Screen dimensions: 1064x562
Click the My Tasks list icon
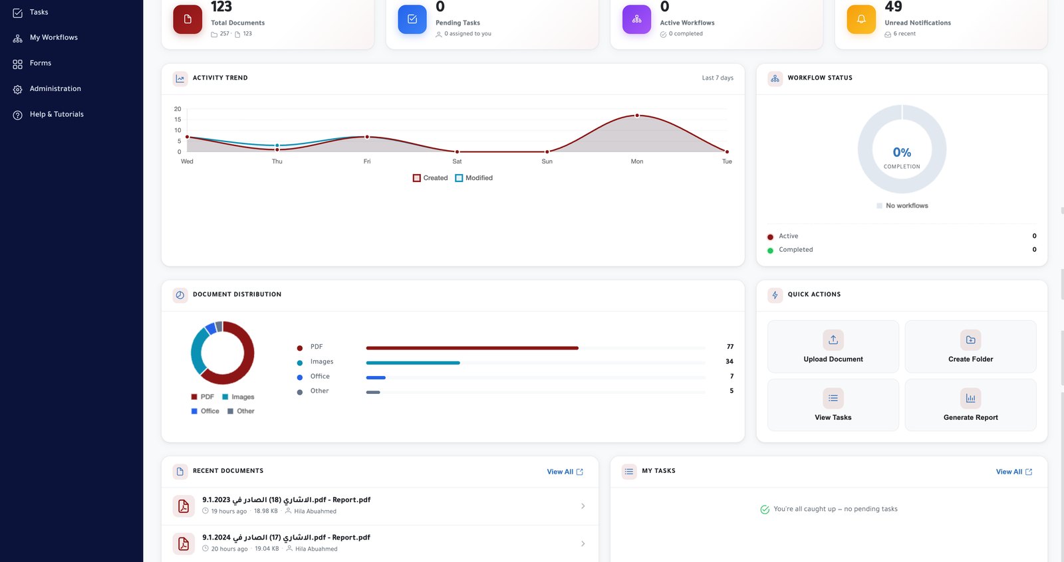(x=629, y=472)
